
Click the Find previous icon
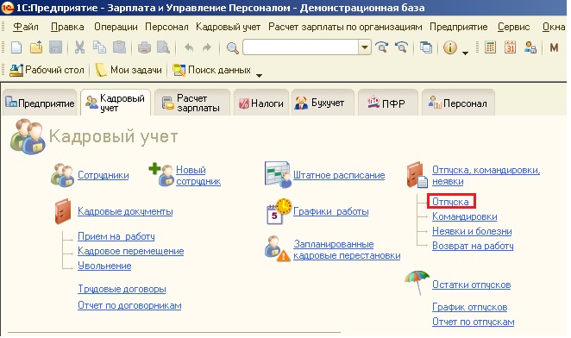coord(401,47)
